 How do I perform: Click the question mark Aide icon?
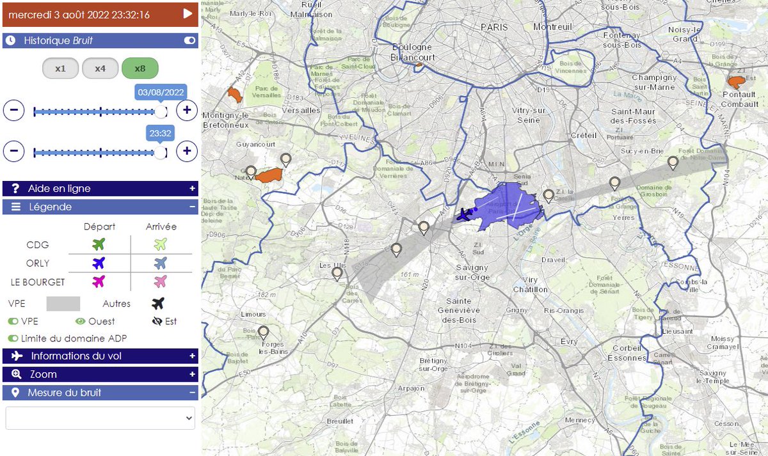click(15, 189)
